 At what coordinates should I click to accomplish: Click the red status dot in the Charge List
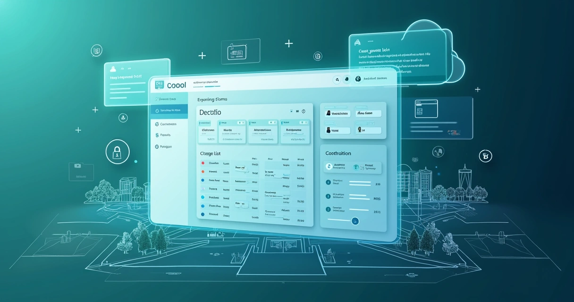(x=203, y=163)
